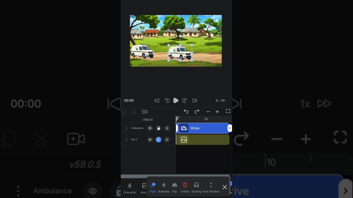Skip to the start of timeline

[157, 101]
